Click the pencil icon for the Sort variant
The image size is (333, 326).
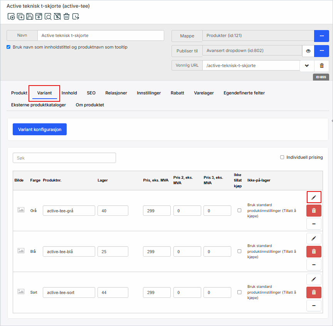[314, 279]
